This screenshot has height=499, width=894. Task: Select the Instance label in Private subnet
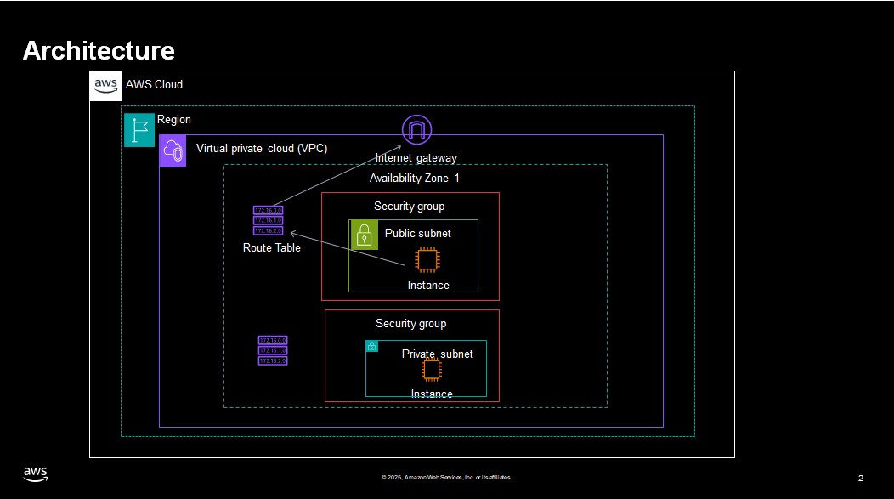click(432, 394)
